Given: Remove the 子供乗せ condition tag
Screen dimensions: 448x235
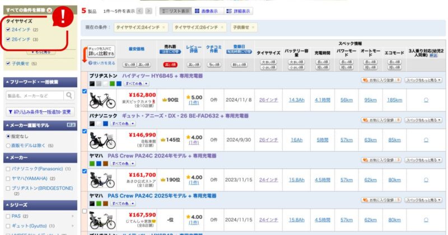Looking at the screenshot, I should [253, 27].
